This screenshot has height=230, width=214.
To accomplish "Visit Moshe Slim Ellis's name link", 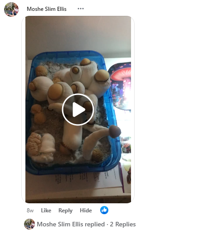I will pyautogui.click(x=47, y=9).
